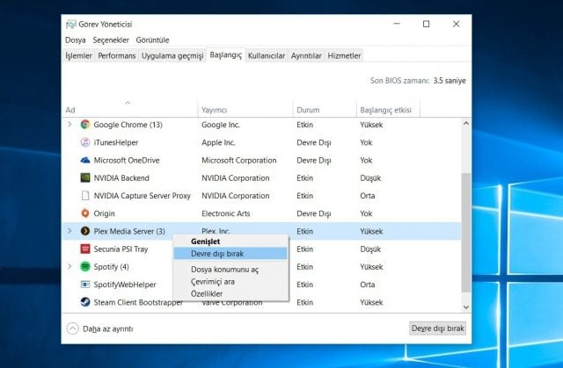
Task: Collapse details with the Daha az ayrıntı arrow
Action: point(72,328)
